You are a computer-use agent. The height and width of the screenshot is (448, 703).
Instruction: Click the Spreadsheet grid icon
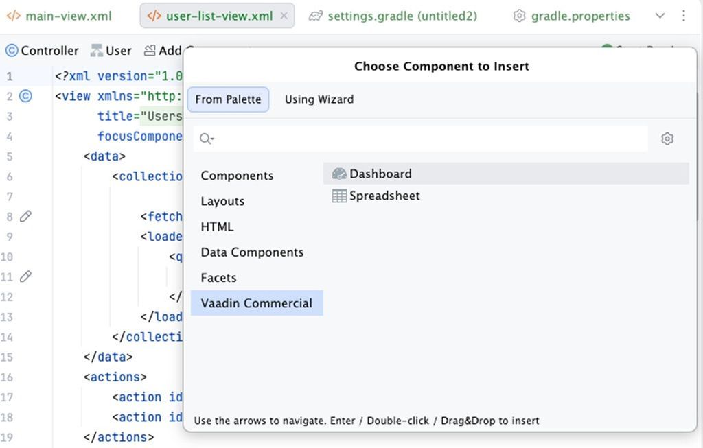pos(339,196)
